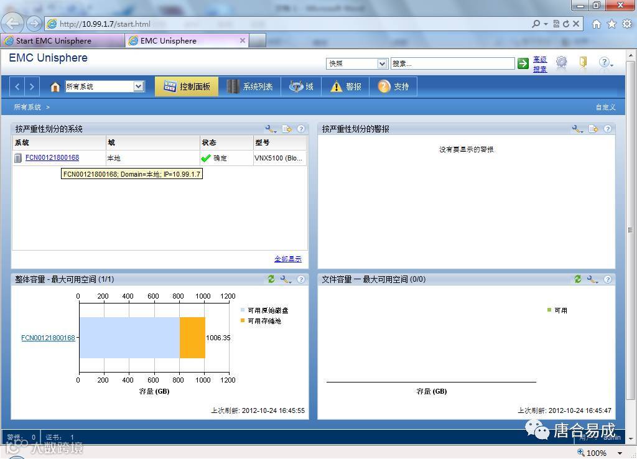This screenshot has width=637, height=459.
Task: Click the 高级搜索 advanced search link
Action: [x=540, y=64]
